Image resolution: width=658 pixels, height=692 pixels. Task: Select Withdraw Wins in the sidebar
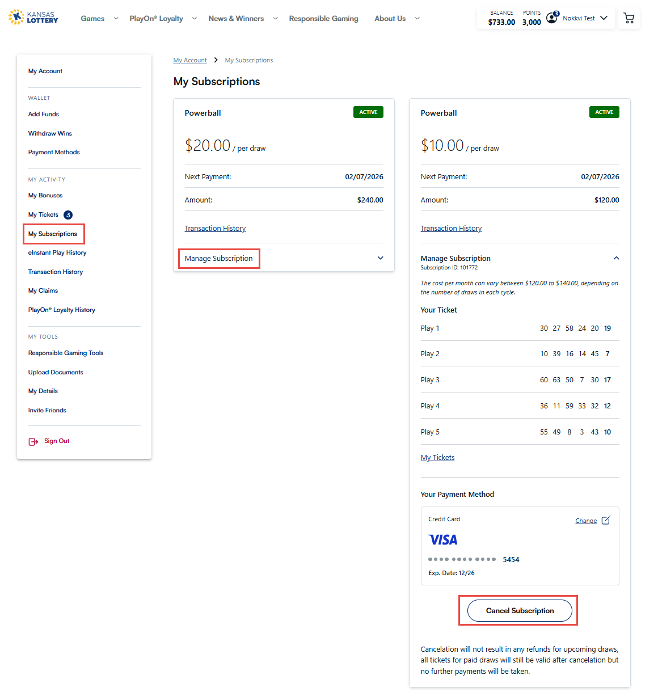(50, 133)
